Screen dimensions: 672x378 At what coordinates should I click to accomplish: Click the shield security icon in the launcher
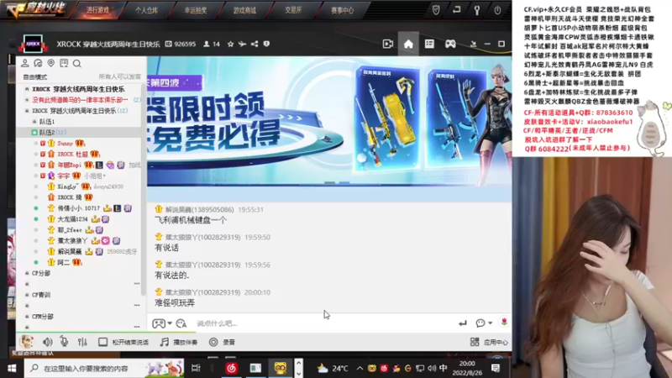point(436,10)
